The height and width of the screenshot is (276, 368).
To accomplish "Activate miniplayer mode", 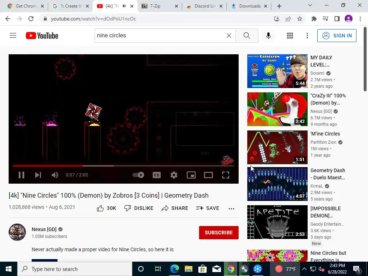I will pos(191,175).
